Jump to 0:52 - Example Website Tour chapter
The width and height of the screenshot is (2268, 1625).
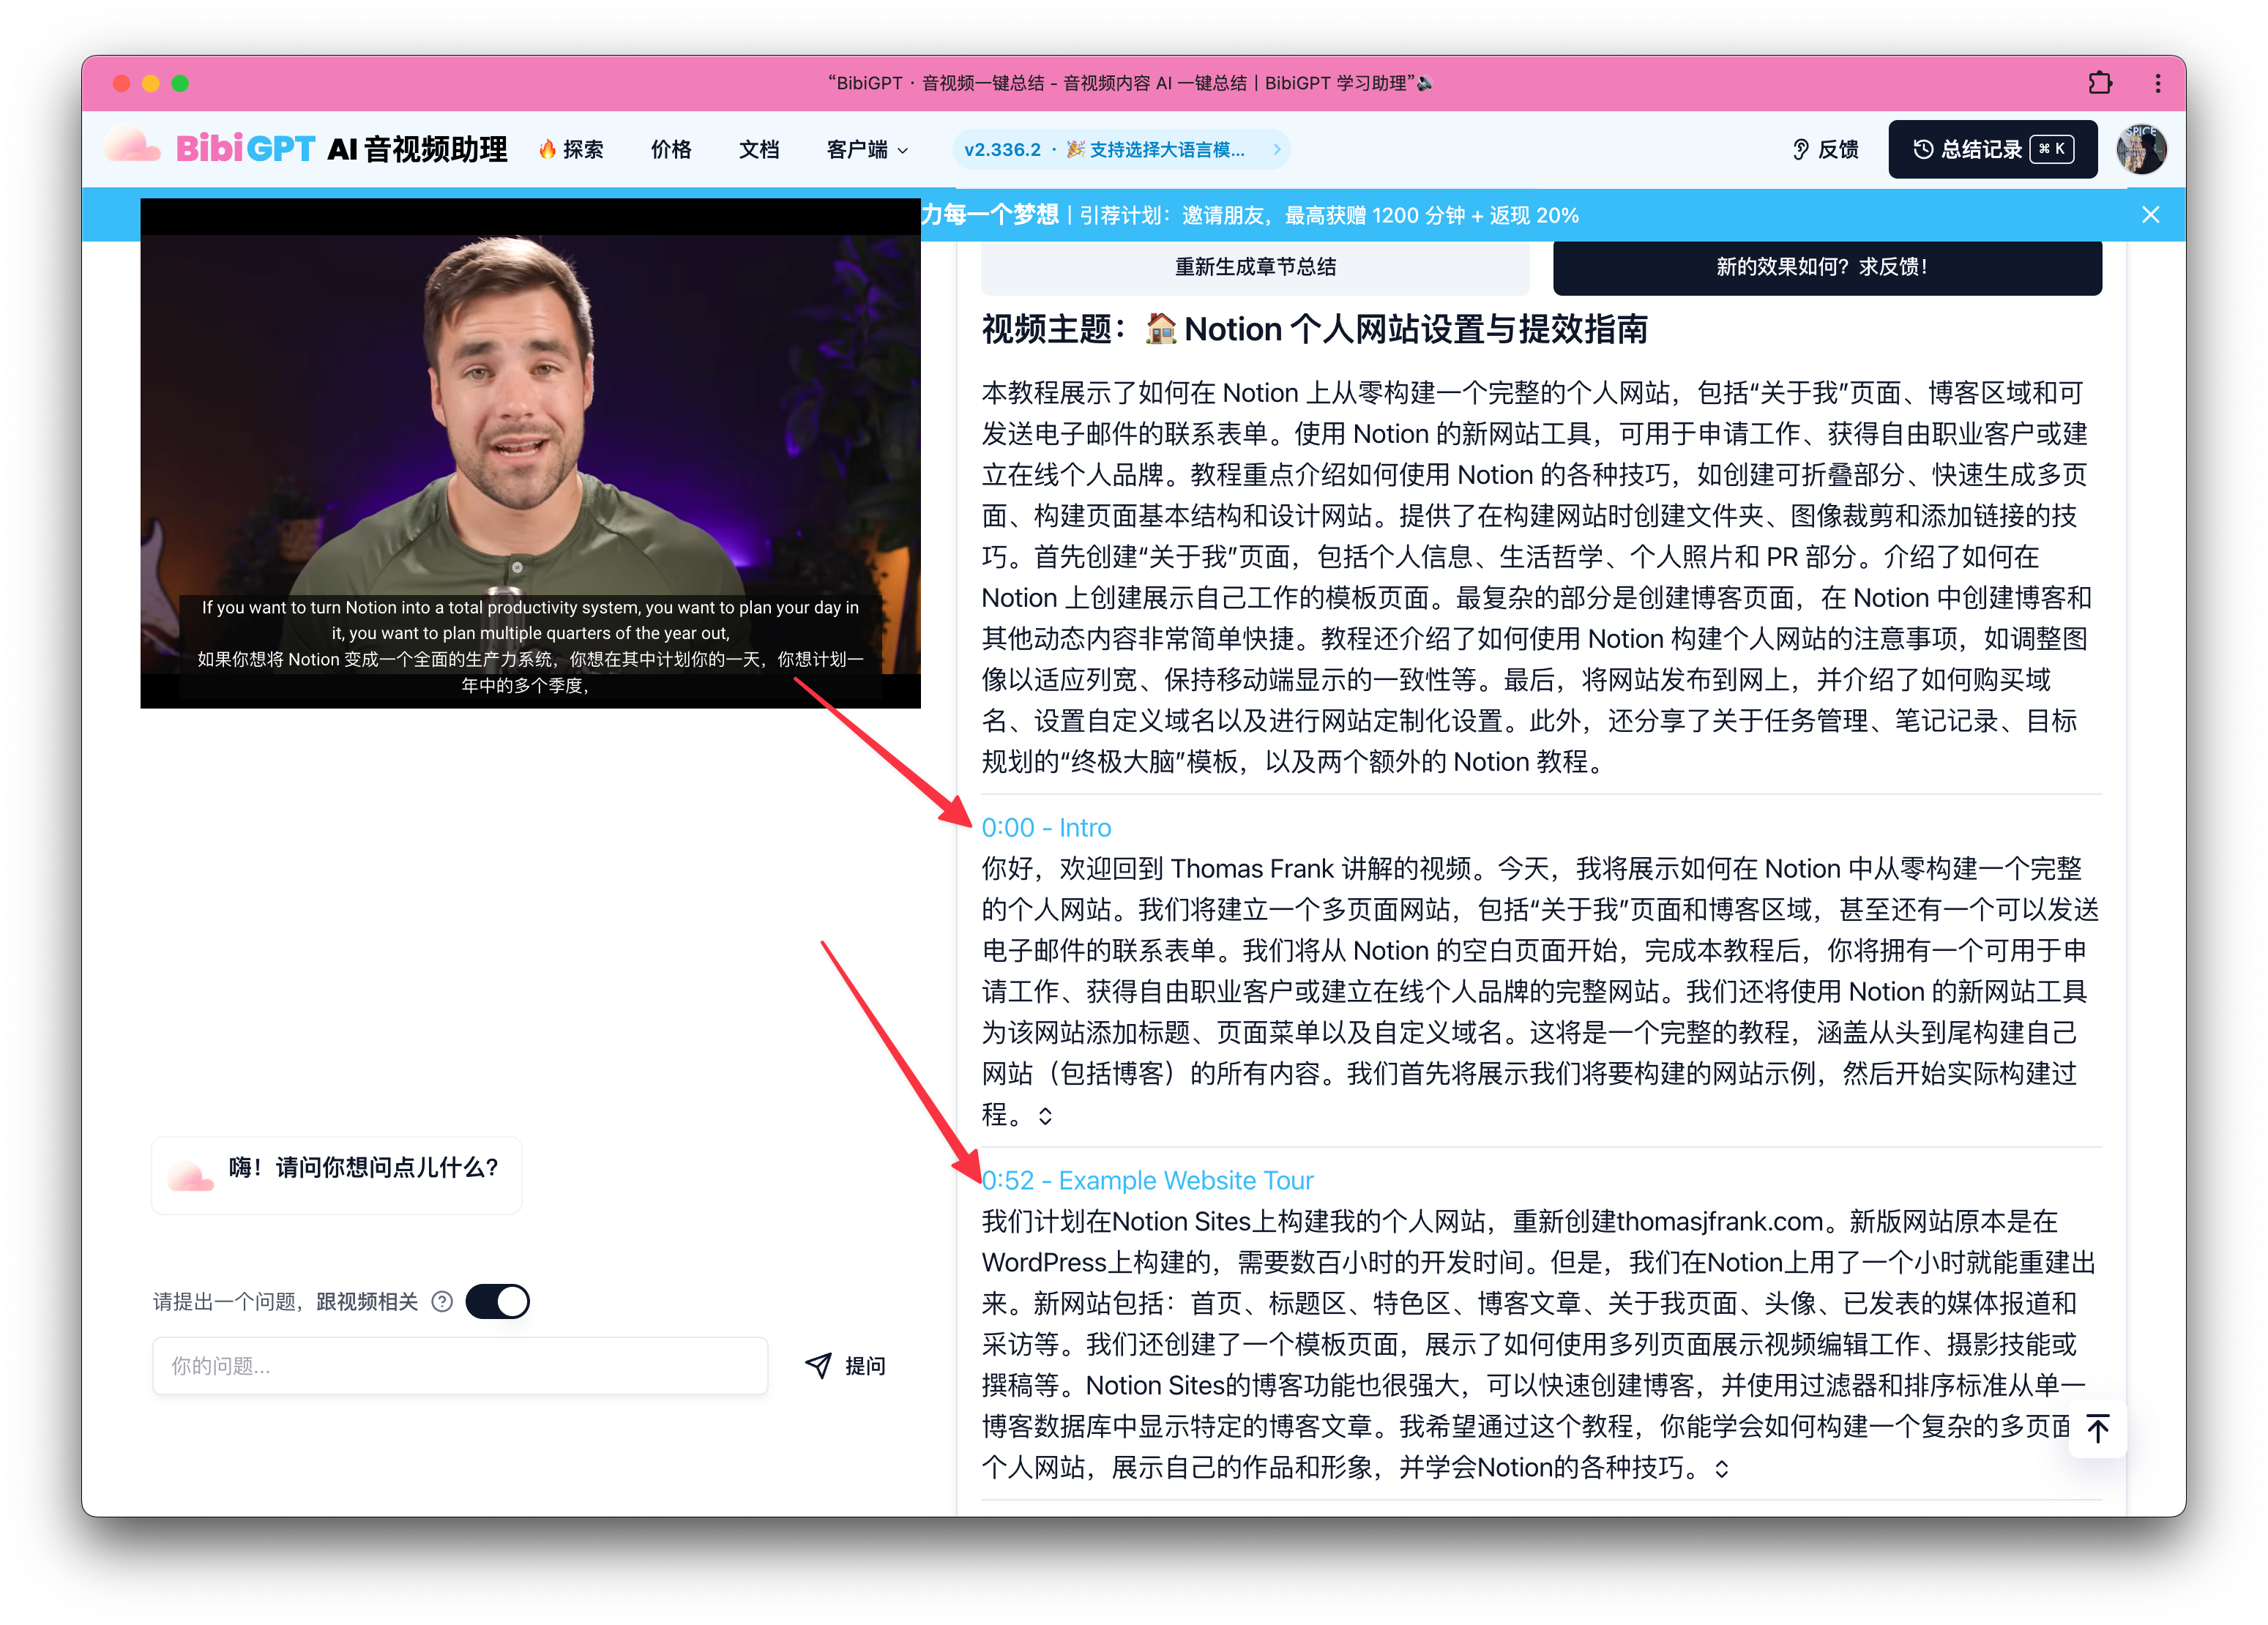coord(1147,1180)
